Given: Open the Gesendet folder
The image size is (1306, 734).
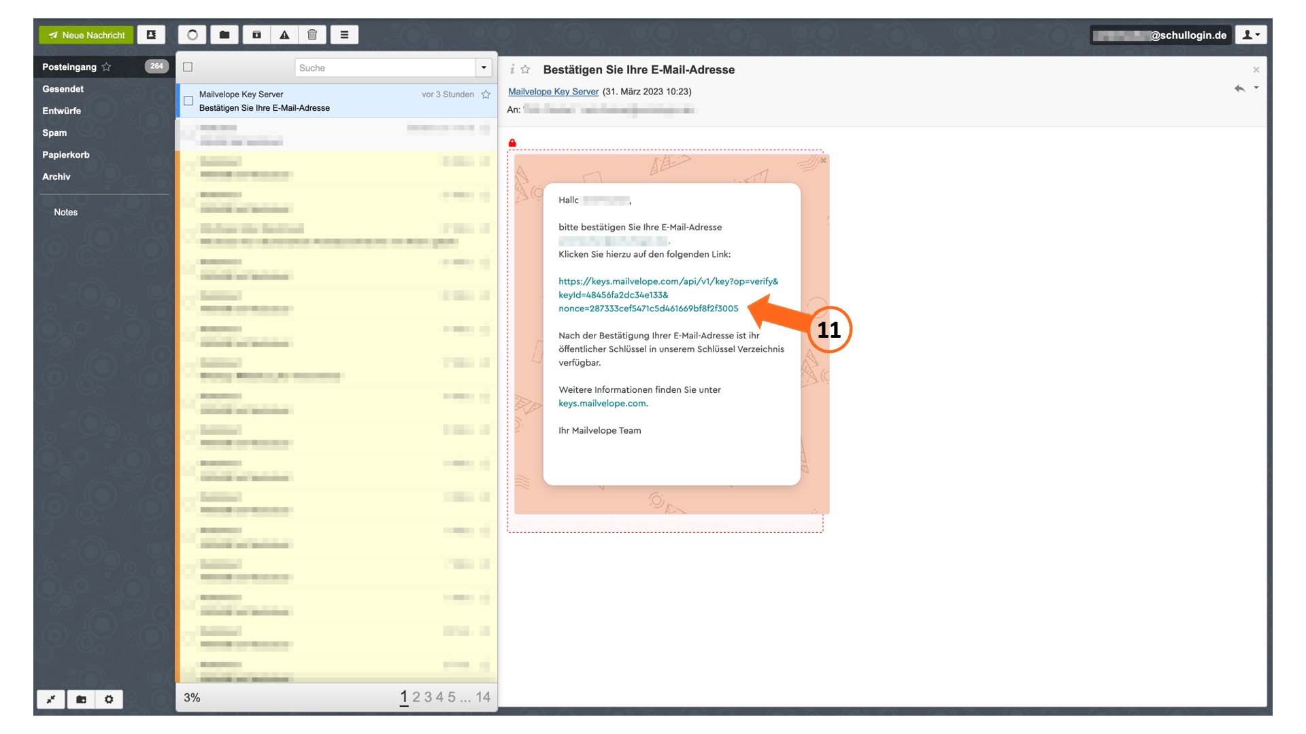Looking at the screenshot, I should 63,89.
